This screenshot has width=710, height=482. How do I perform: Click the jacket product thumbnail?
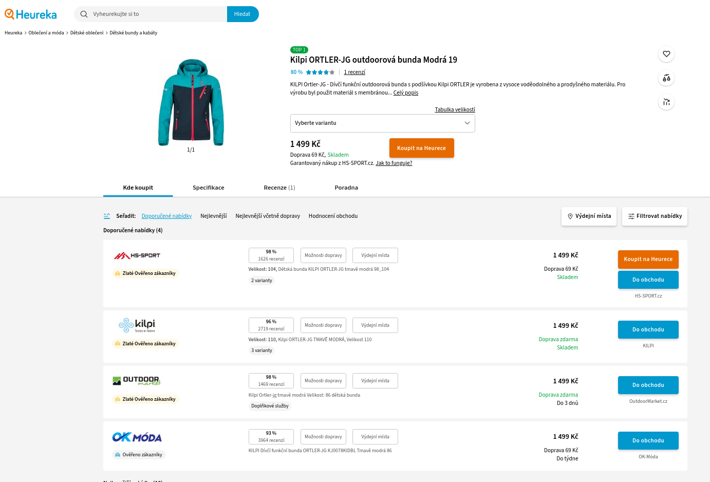191,103
